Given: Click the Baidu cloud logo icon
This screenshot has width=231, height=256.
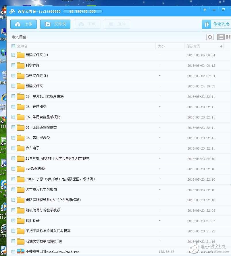Looking at the screenshot, I should (x=12, y=11).
